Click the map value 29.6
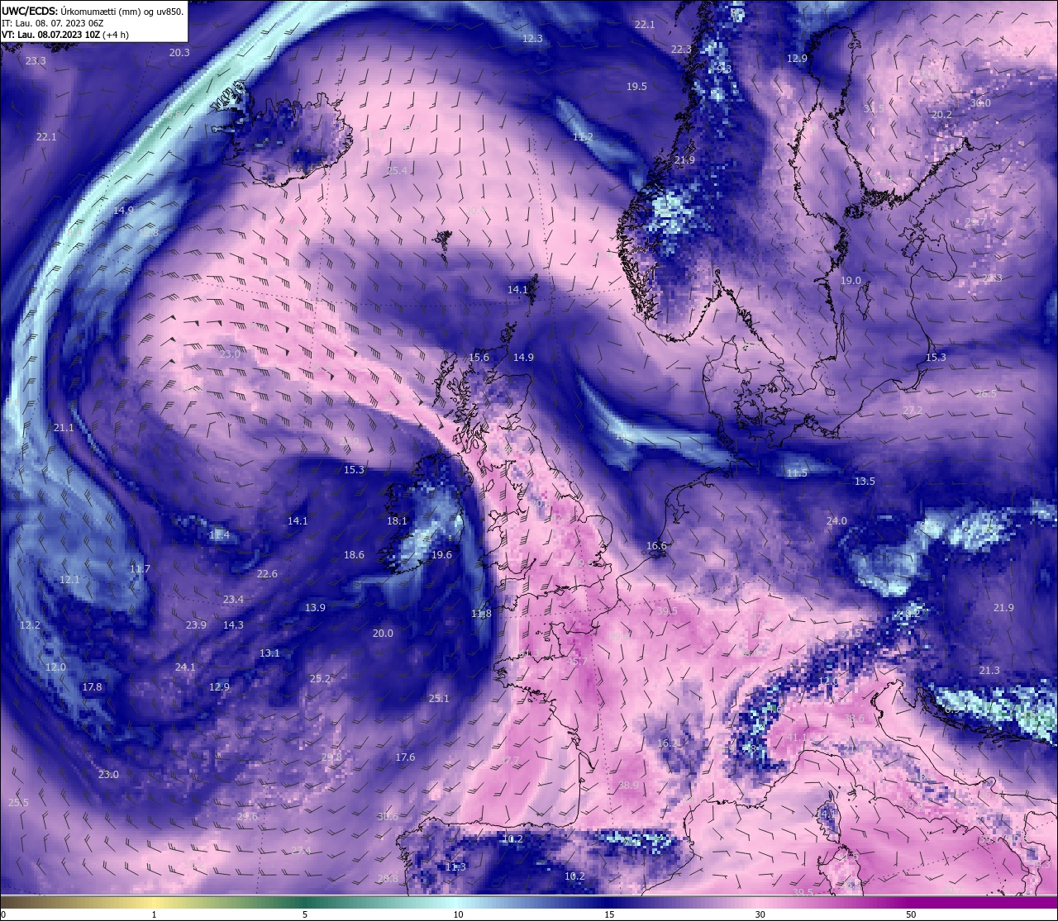This screenshot has height=921, width=1058. 247,817
